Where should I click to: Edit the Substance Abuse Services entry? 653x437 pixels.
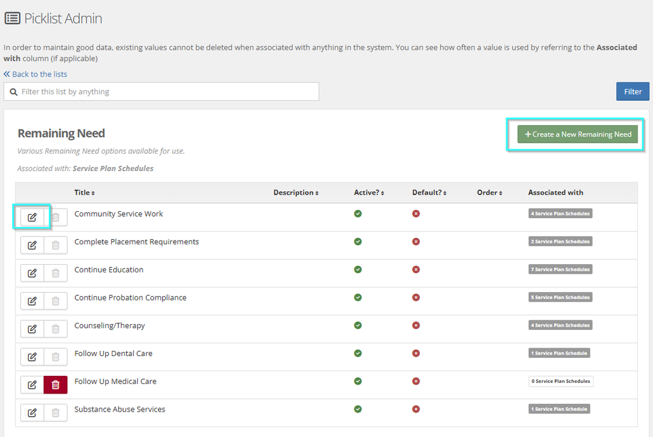[x=32, y=413]
